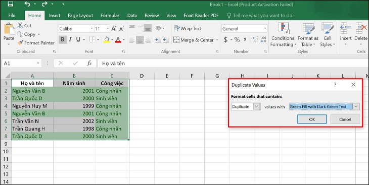Open the Page Layout tab

(x=80, y=16)
